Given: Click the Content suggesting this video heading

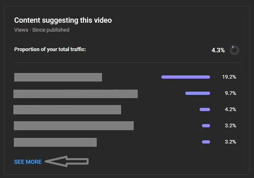Looking at the screenshot, I should [63, 20].
